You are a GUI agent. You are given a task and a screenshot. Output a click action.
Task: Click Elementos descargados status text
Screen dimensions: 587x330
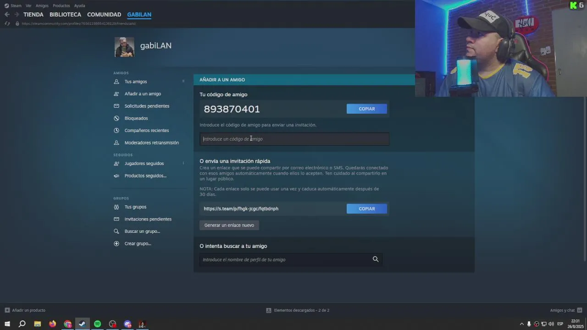click(302, 310)
